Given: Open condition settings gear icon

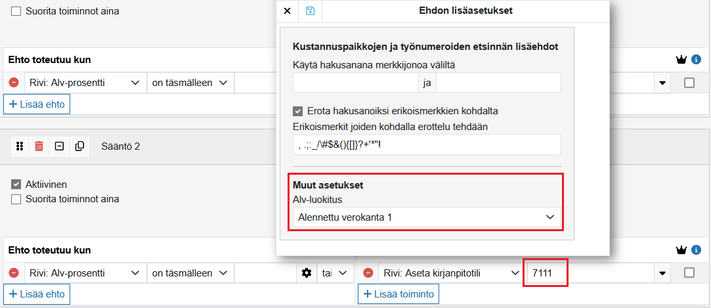Looking at the screenshot, I should tap(305, 273).
